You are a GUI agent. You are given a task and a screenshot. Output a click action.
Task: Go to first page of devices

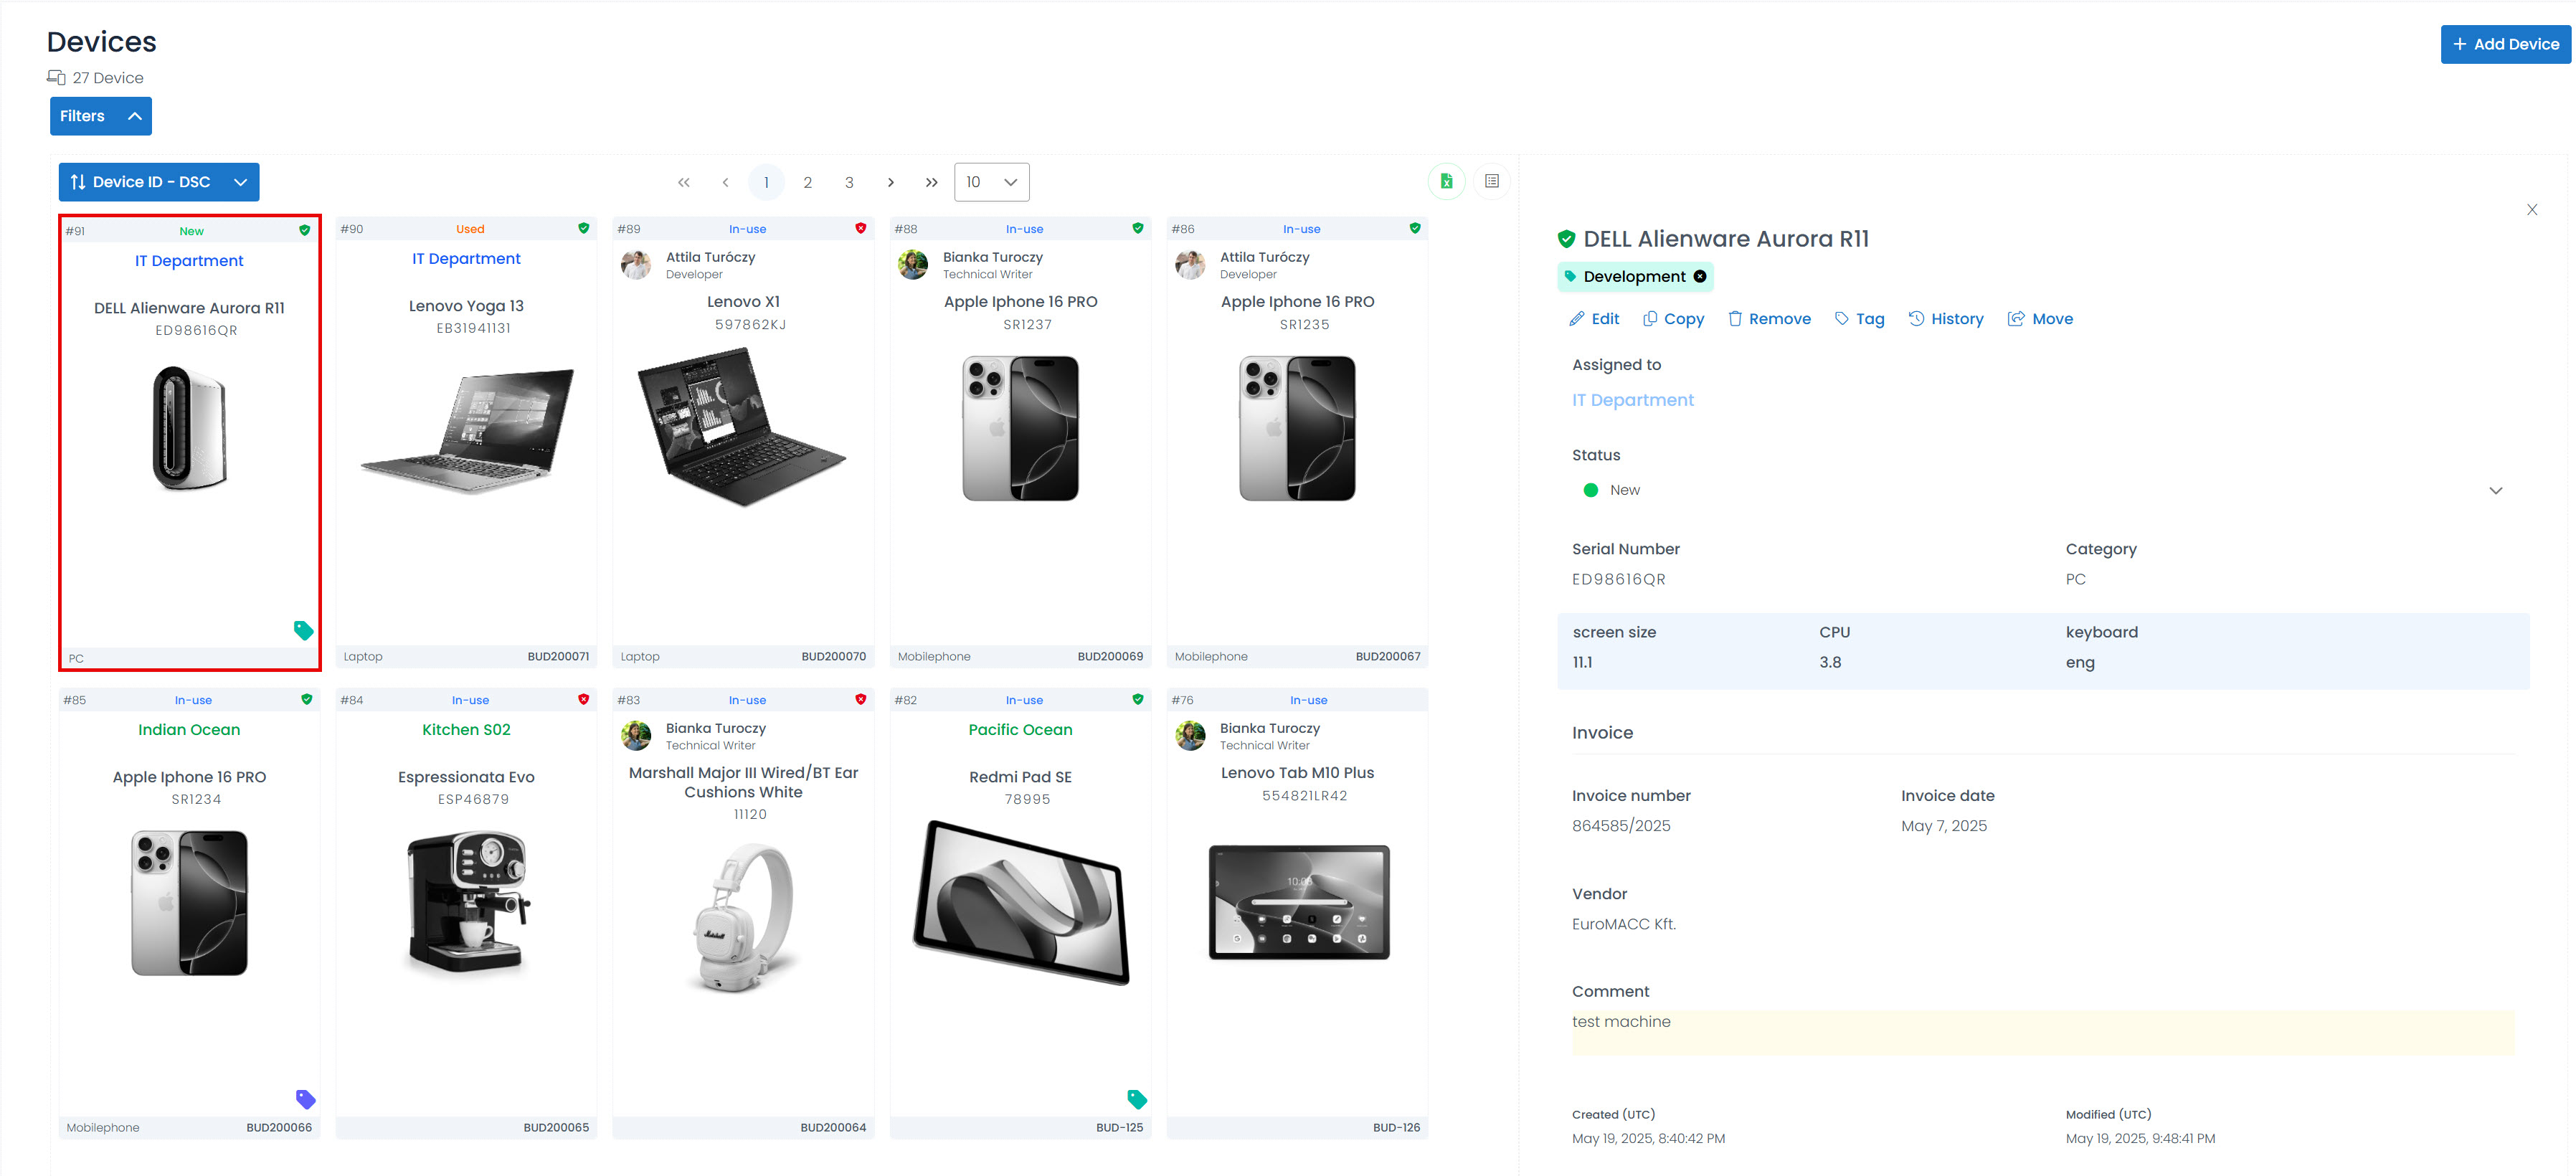coord(683,182)
